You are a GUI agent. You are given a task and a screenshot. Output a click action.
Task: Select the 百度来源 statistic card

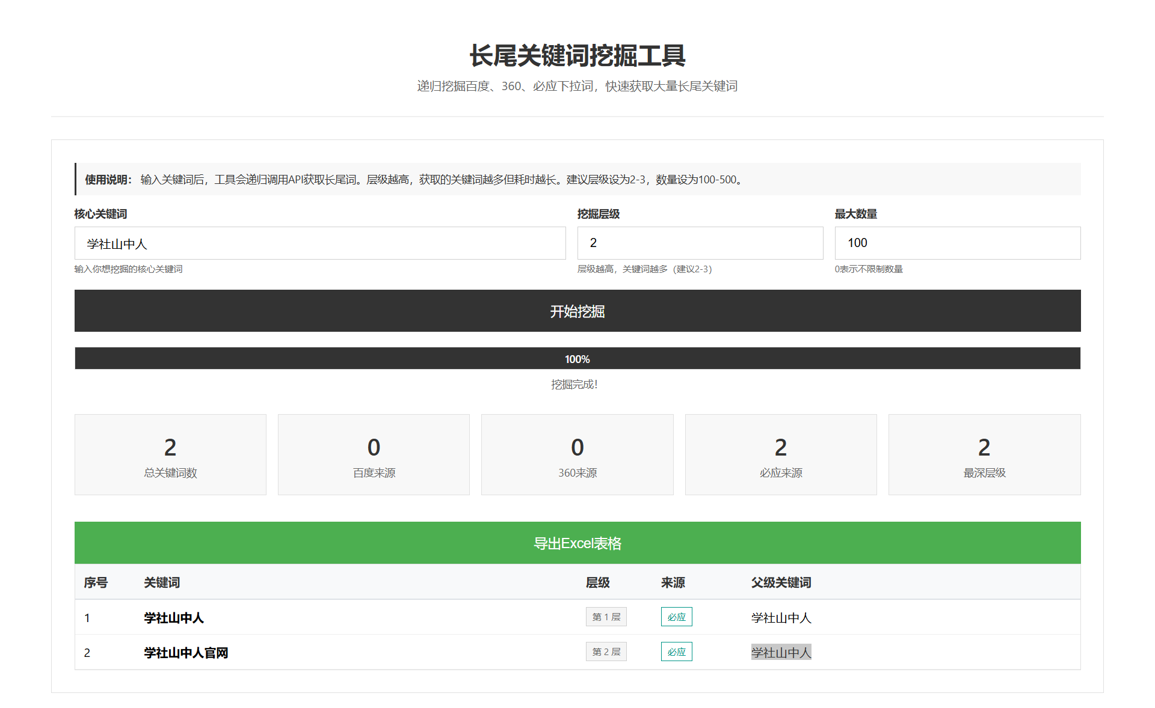coord(373,454)
